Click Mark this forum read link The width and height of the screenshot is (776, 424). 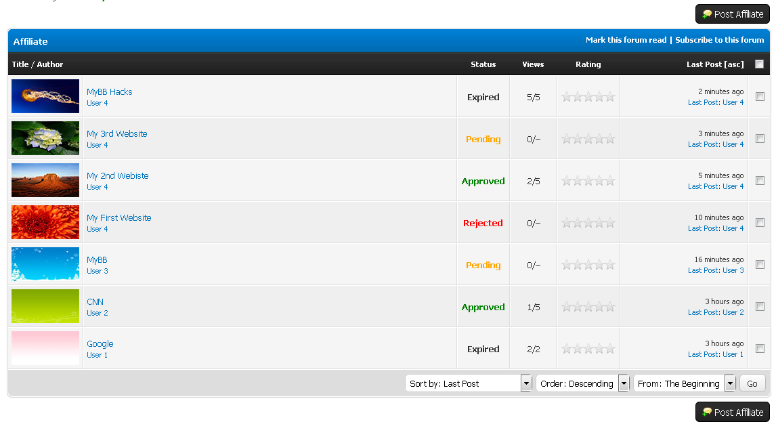click(626, 40)
